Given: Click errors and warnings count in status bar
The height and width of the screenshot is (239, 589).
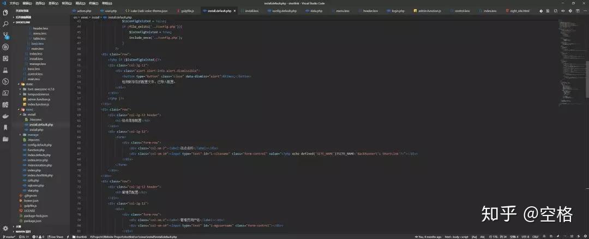Looking at the screenshot, I should point(38,237).
